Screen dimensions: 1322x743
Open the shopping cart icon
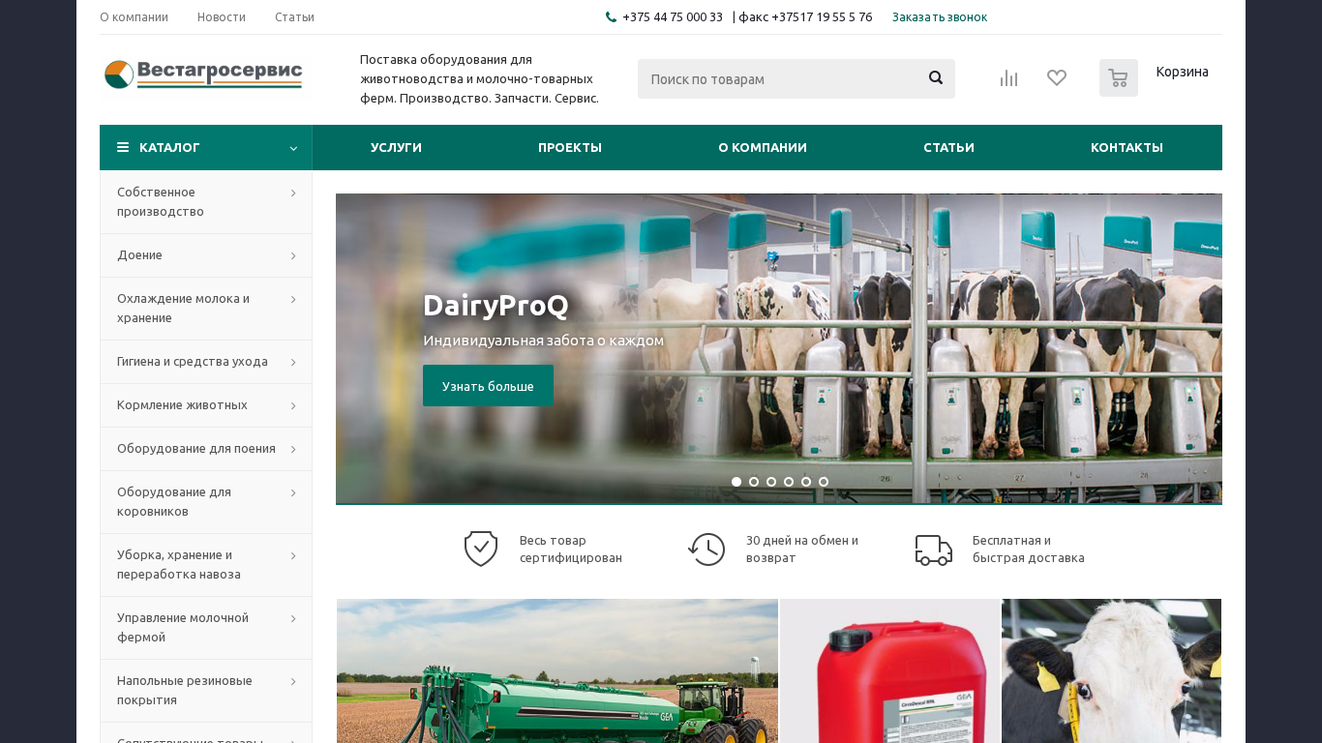click(x=1119, y=78)
